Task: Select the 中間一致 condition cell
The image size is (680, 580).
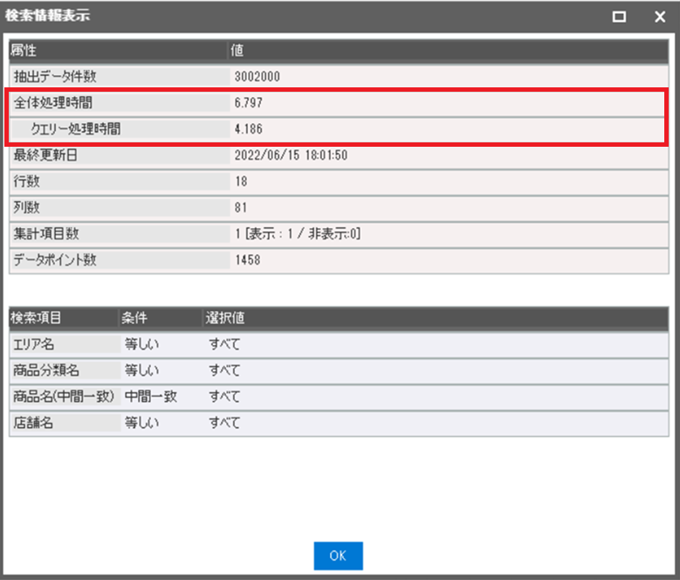Action: pyautogui.click(x=150, y=396)
